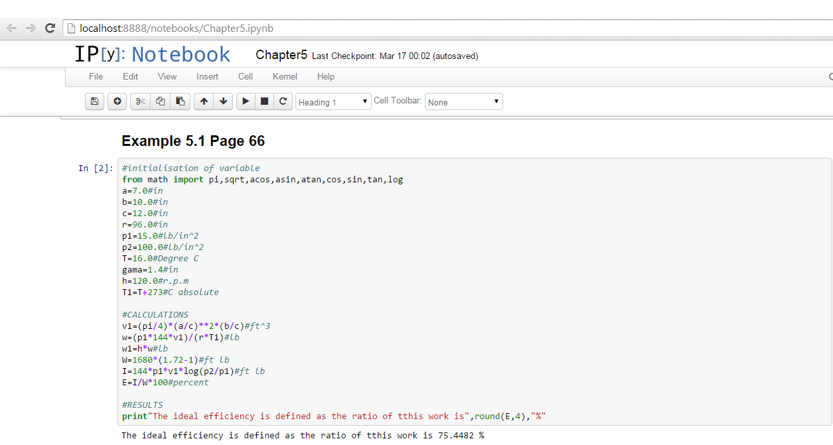Rename notebook by clicking Chapter5 title
The height and width of the screenshot is (445, 833).
point(281,55)
